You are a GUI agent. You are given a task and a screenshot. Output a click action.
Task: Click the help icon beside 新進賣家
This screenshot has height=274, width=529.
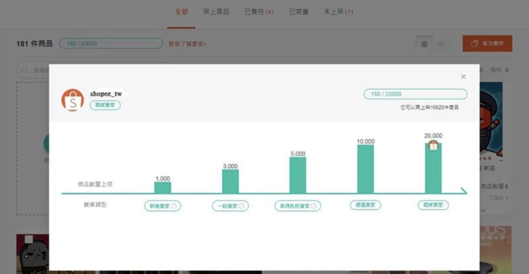[x=174, y=206]
